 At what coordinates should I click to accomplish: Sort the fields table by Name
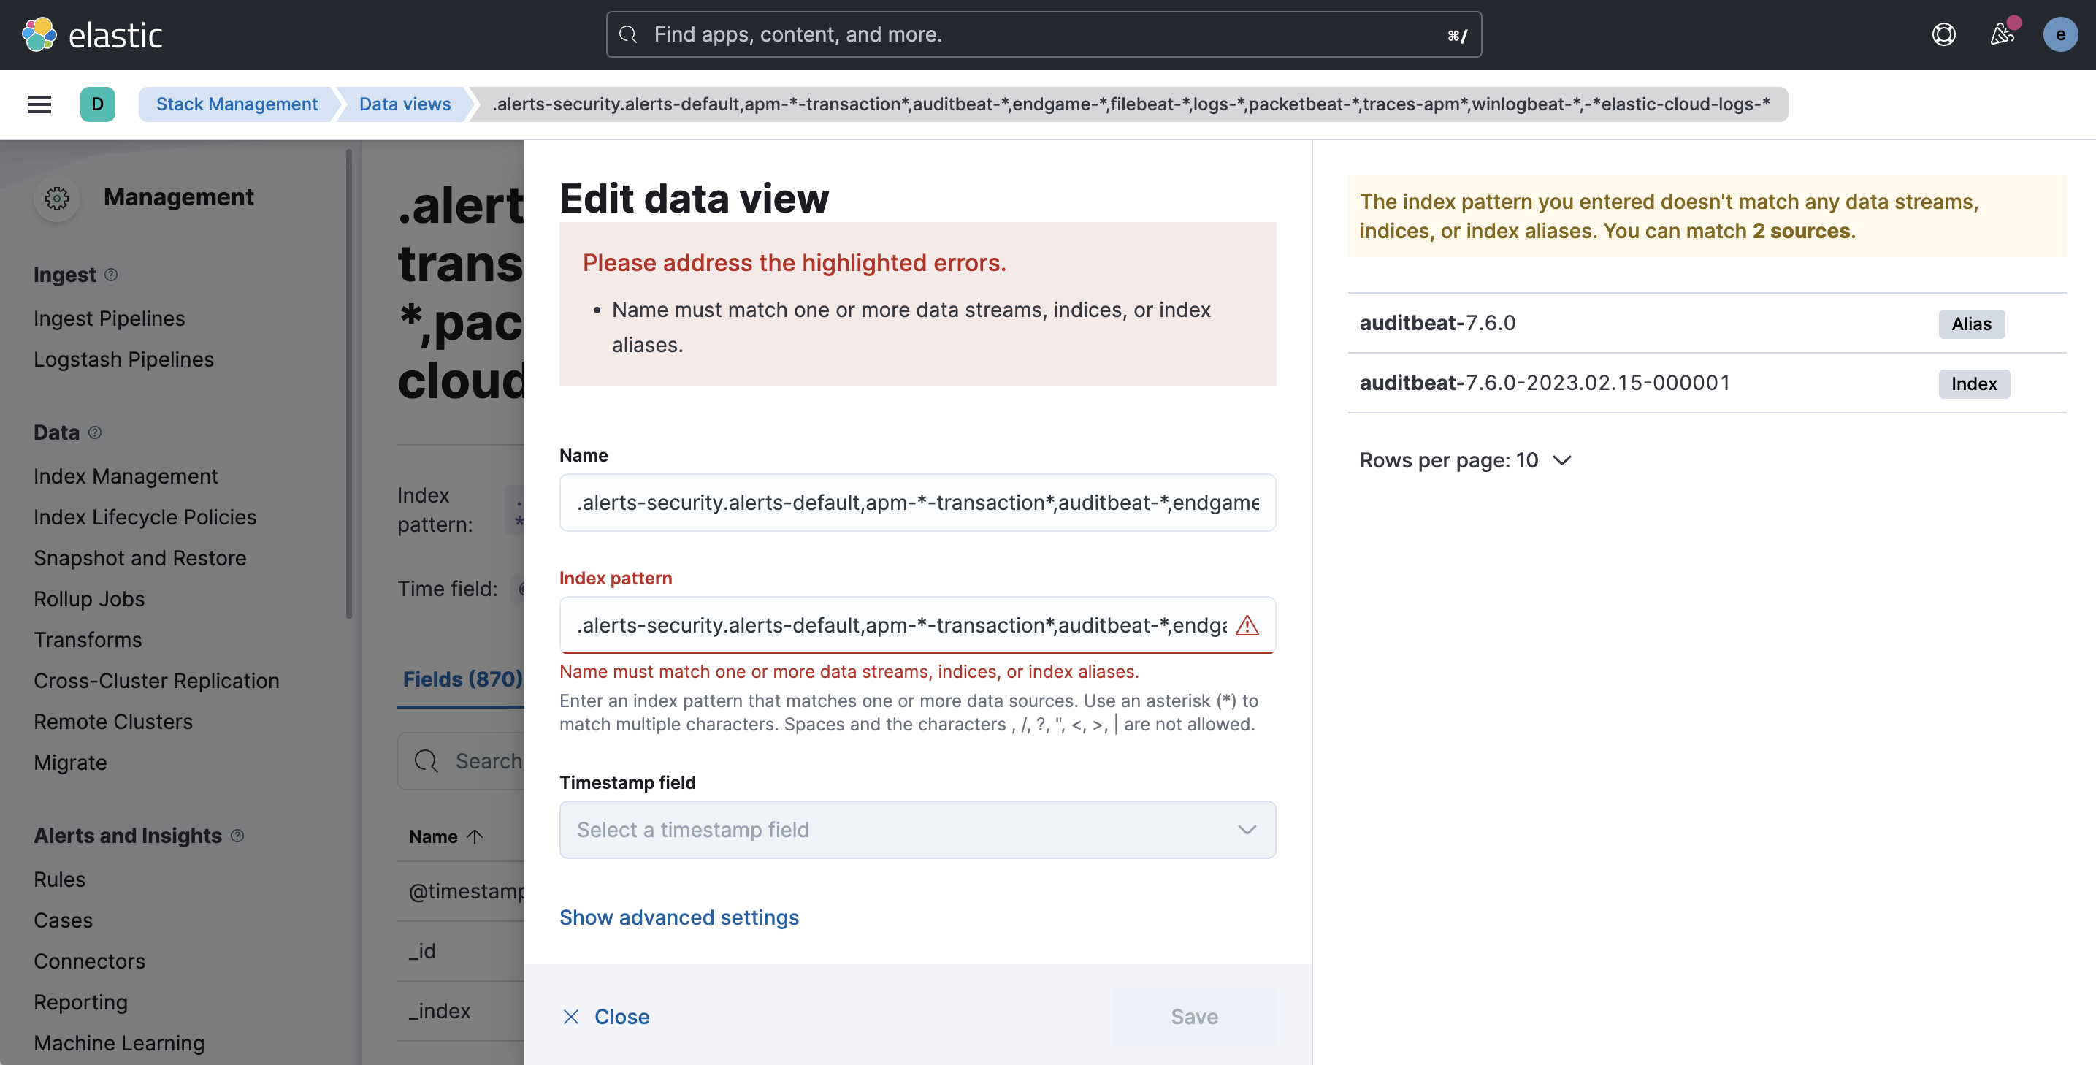pos(445,836)
